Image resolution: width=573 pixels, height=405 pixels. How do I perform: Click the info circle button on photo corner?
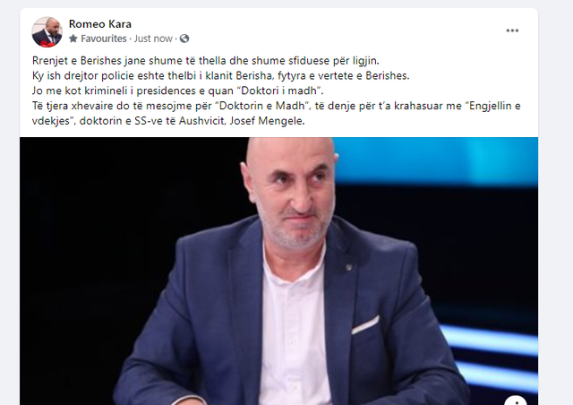(x=516, y=401)
